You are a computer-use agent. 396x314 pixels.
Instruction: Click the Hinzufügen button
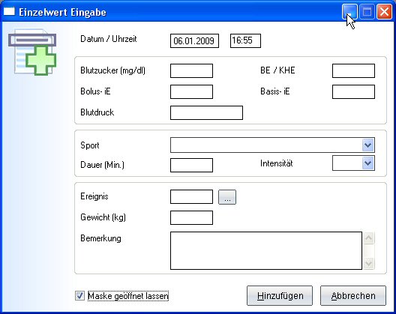tap(280, 295)
